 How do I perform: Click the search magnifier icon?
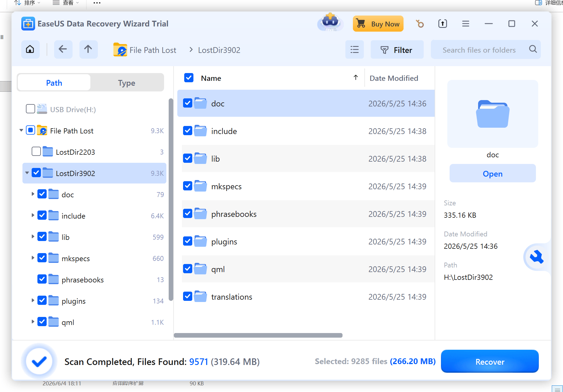[x=533, y=49]
